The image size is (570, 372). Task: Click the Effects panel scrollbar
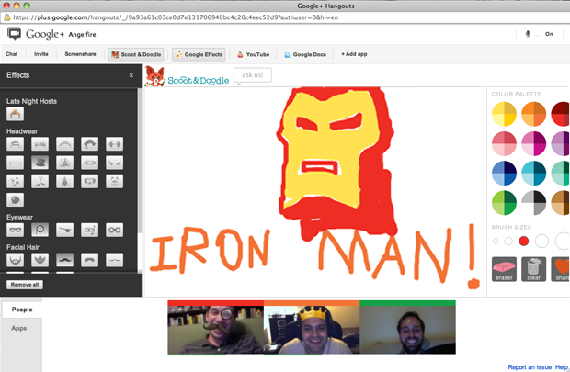click(140, 160)
